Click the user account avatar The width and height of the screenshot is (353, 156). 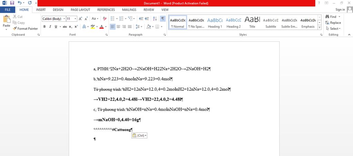pos(350,10)
